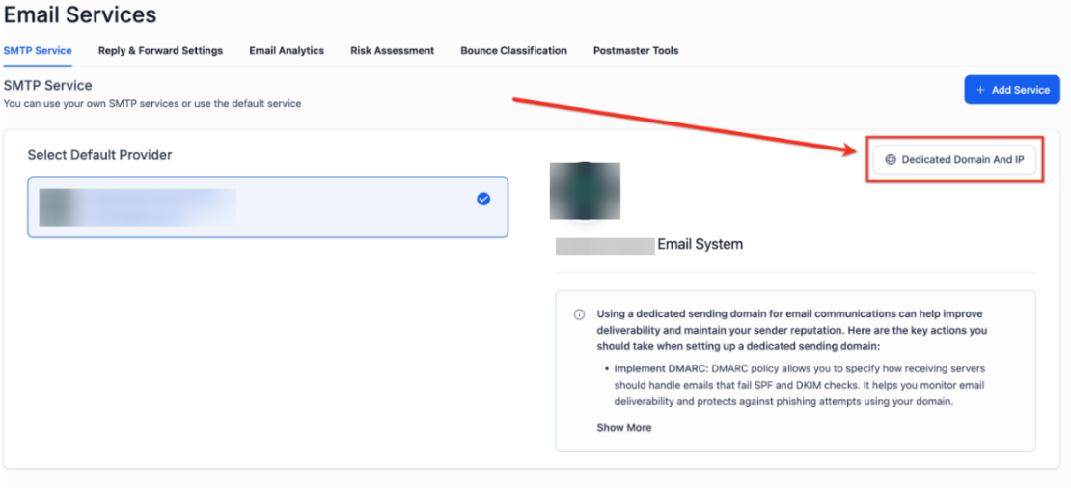
Task: Open the SMTP Service tab
Action: click(38, 50)
